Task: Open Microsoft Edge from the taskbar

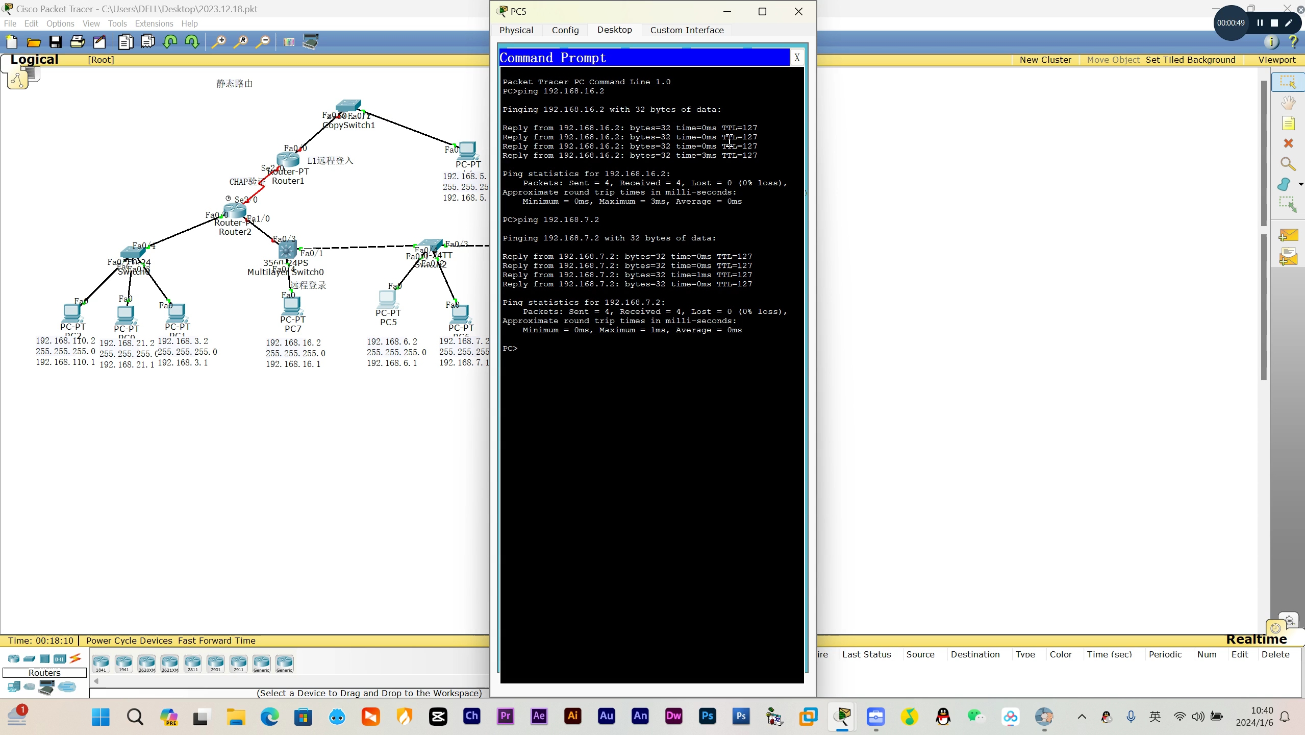Action: (269, 717)
